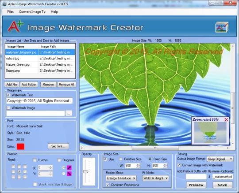Select wallpaper_blogspot.jpg in the images list
Image resolution: width=239 pixels, height=193 pixels.
(x=40, y=52)
